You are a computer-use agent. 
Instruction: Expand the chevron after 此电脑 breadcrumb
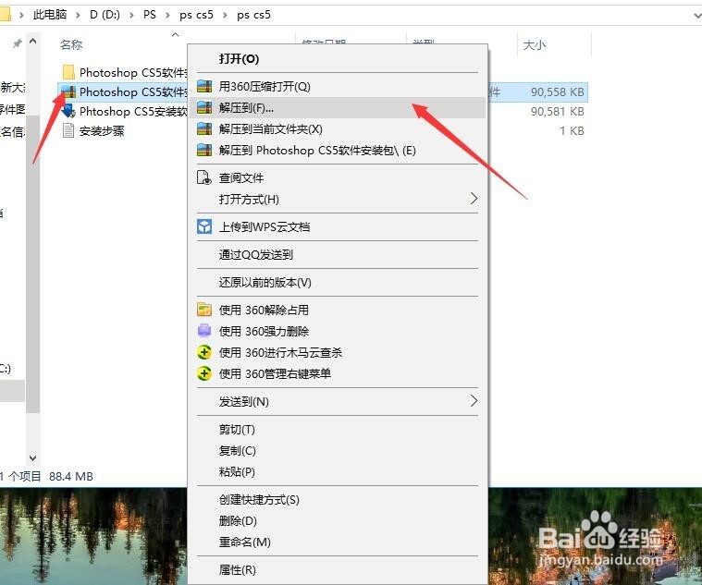pyautogui.click(x=78, y=15)
